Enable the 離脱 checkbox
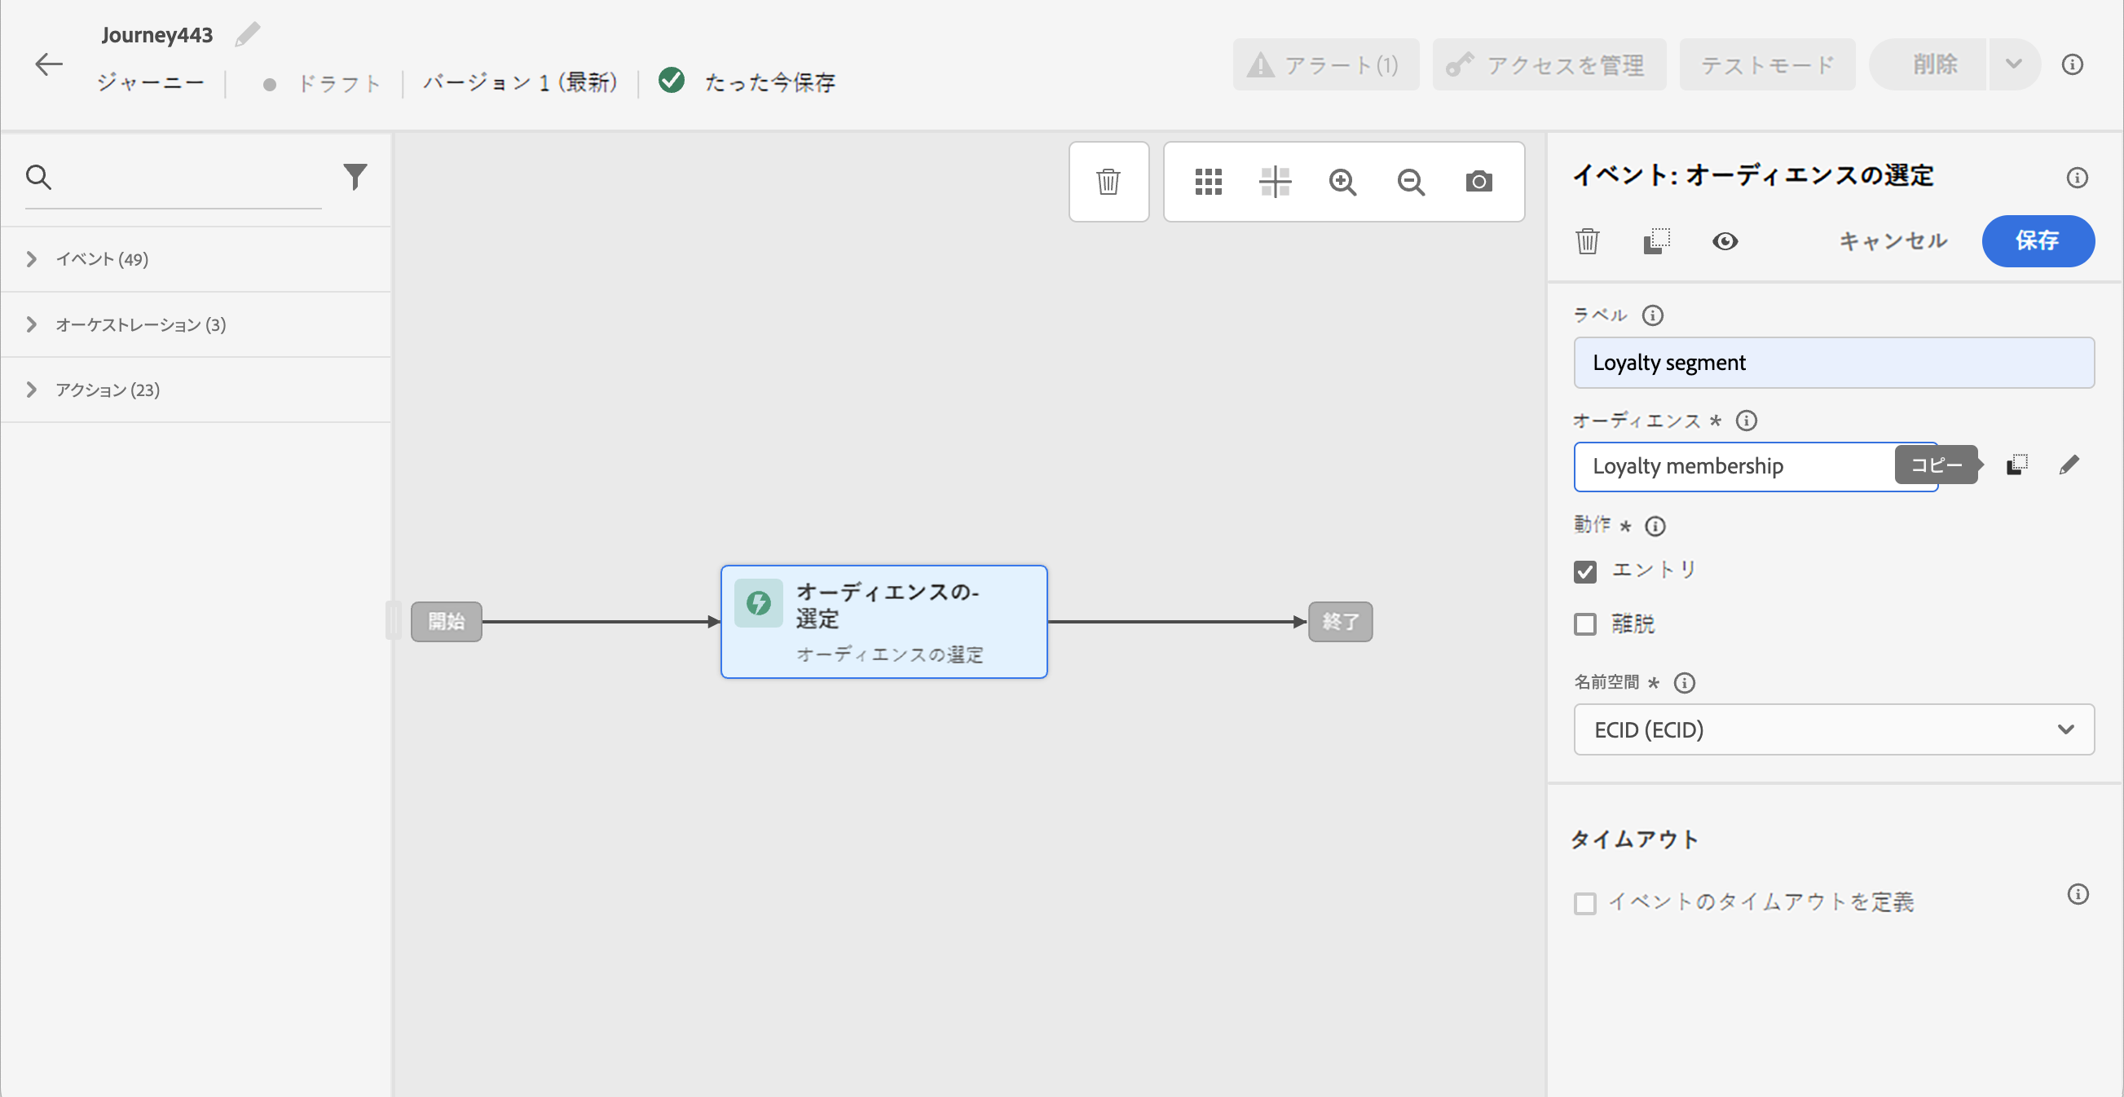This screenshot has width=2124, height=1097. 1584,624
